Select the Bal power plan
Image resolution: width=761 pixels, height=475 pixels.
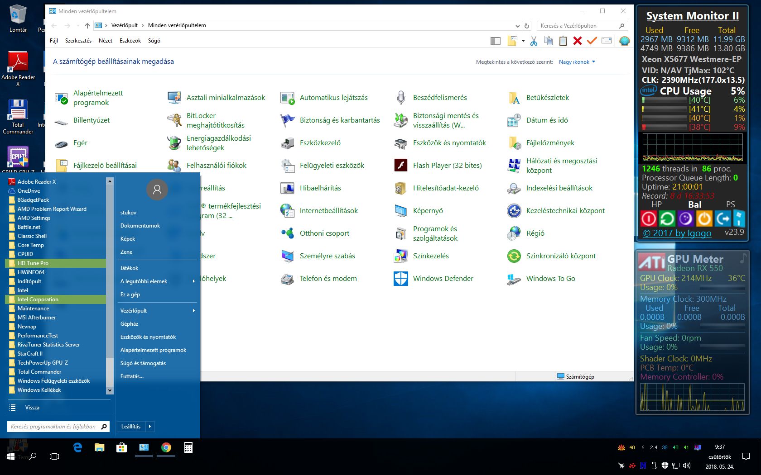pyautogui.click(x=694, y=204)
